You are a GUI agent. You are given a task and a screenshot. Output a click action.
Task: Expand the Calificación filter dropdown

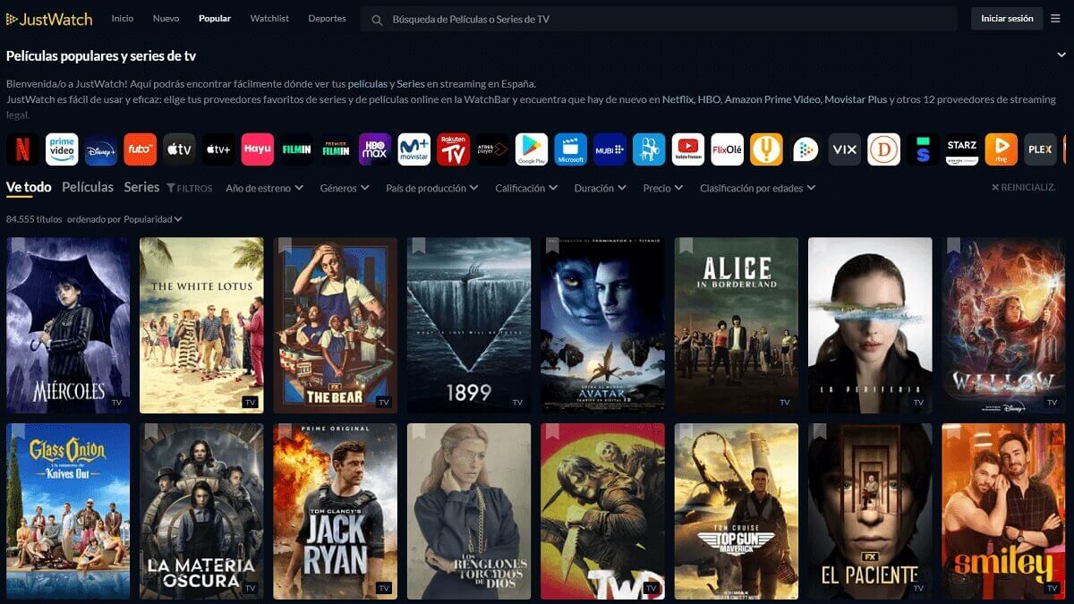click(x=526, y=188)
